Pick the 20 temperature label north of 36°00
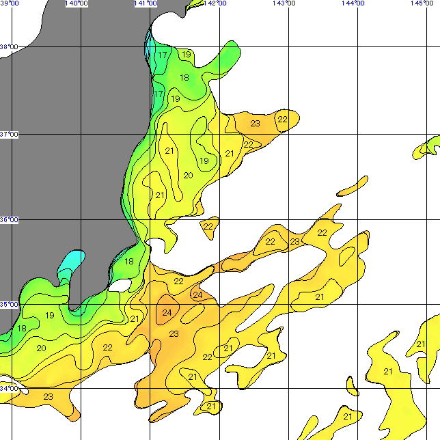Screen dimensions: 440x440 click(x=188, y=176)
